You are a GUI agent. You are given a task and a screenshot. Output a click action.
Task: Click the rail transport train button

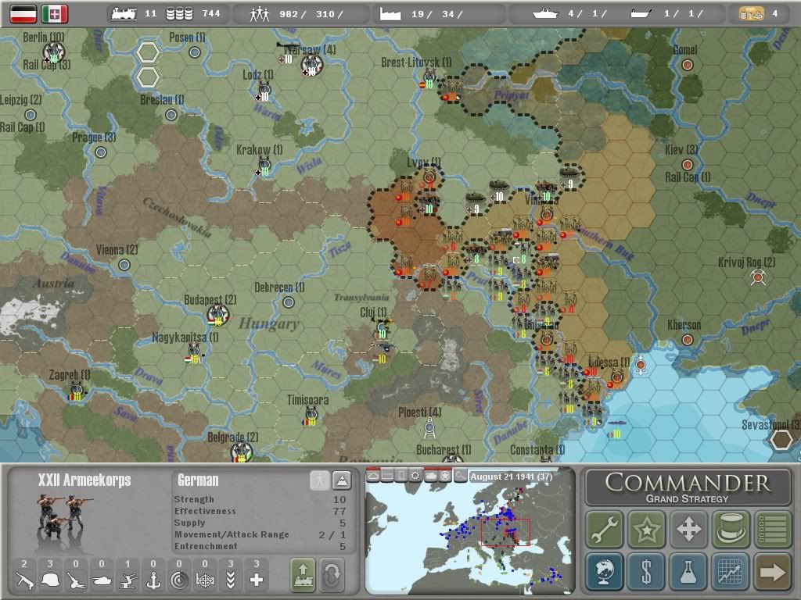click(x=304, y=576)
